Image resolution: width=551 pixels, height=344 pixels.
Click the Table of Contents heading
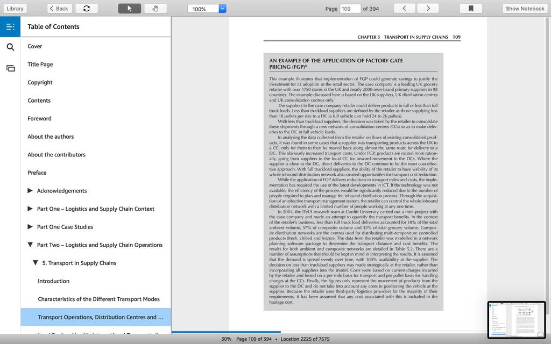(53, 27)
